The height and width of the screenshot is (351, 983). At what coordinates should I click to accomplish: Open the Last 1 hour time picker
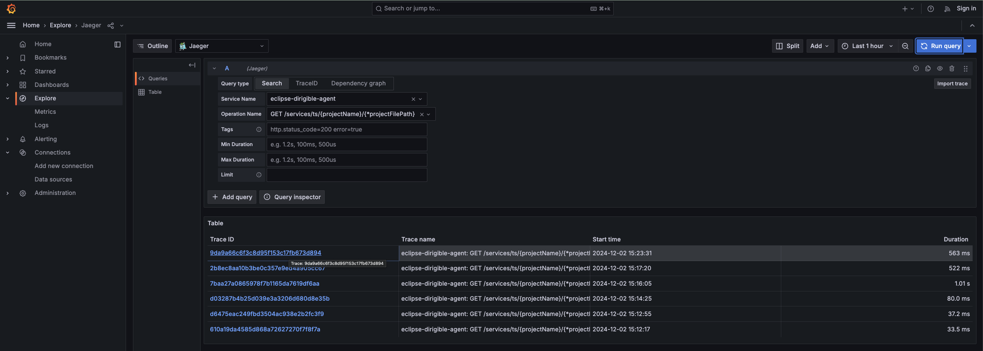point(868,46)
